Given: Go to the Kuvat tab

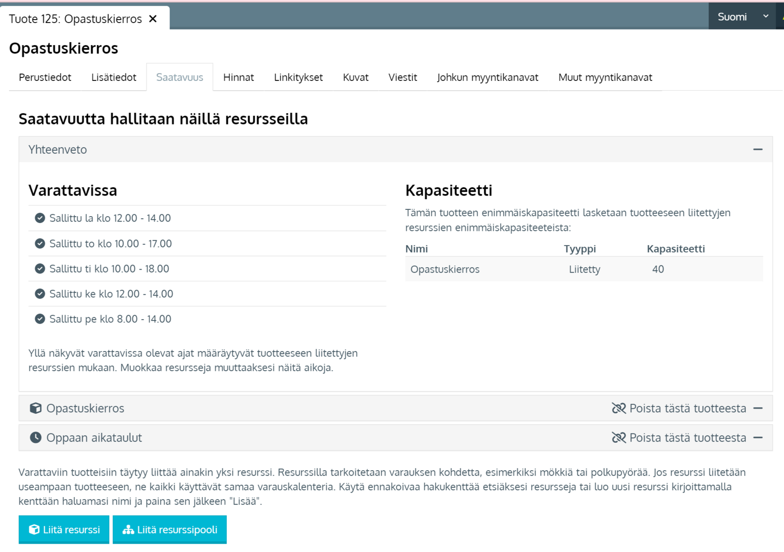Looking at the screenshot, I should coord(355,77).
